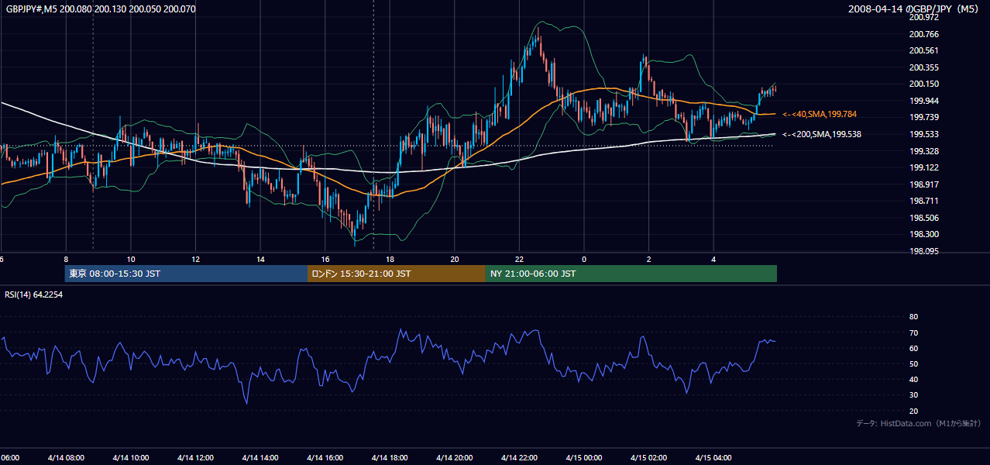
Task: Click the RSI 80 level label
Action: 913,316
